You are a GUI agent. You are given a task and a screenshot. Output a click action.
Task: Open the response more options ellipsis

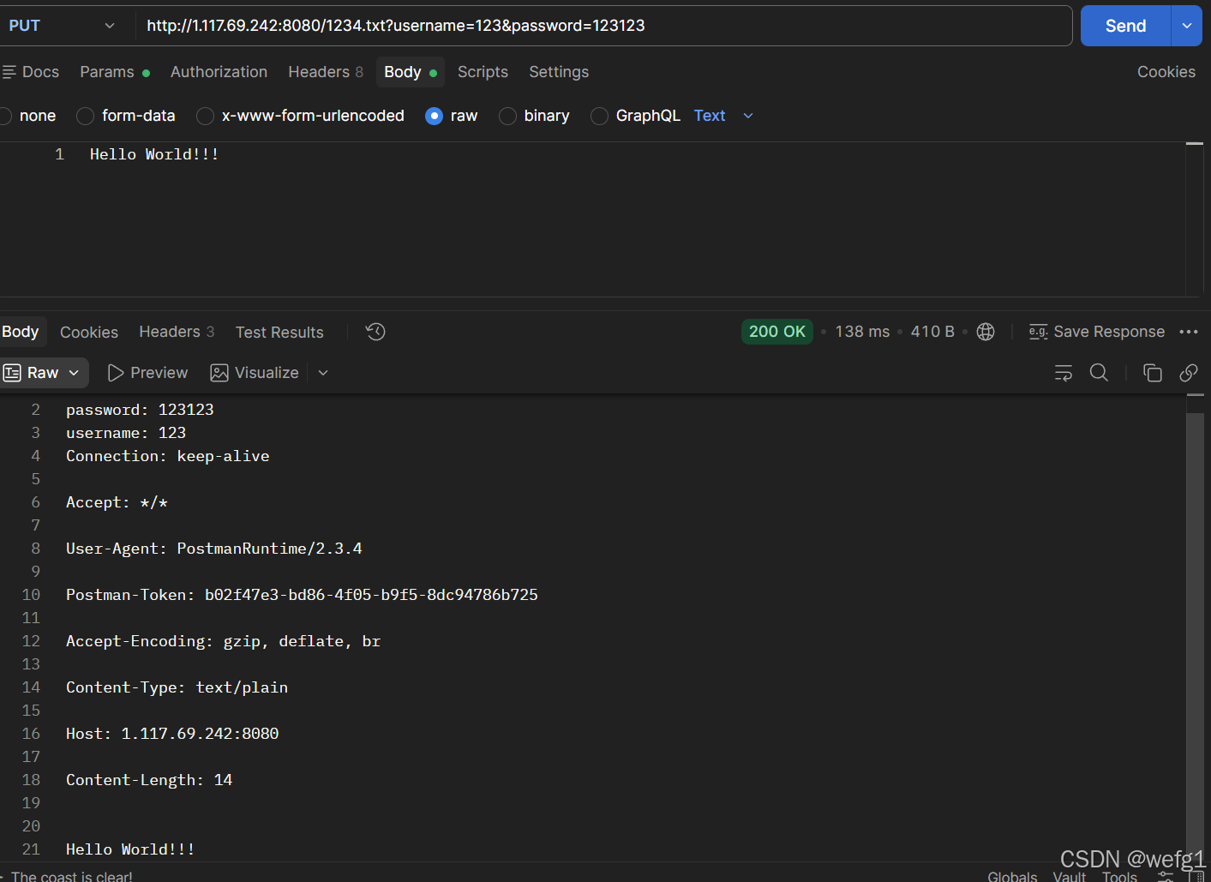(x=1189, y=332)
